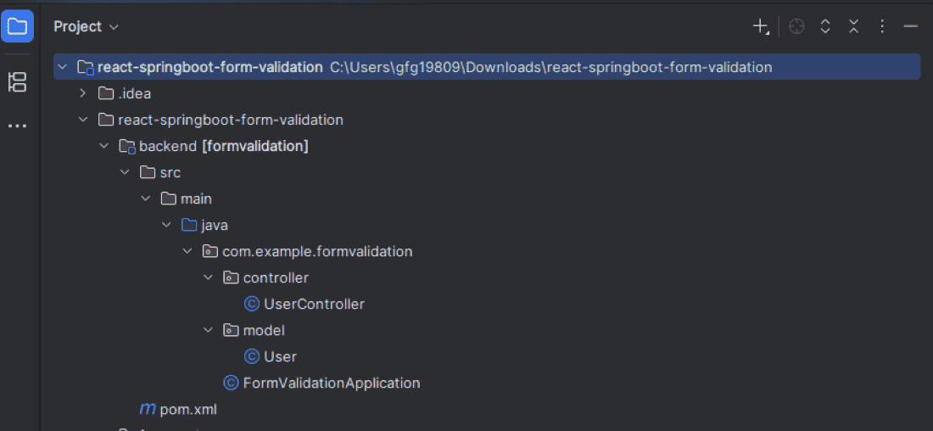Collapse the inner react-springboot-form-validation folder
The width and height of the screenshot is (933, 431).
83,120
